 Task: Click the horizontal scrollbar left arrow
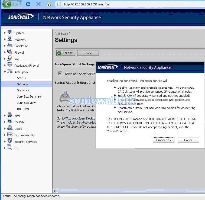click(x=55, y=191)
